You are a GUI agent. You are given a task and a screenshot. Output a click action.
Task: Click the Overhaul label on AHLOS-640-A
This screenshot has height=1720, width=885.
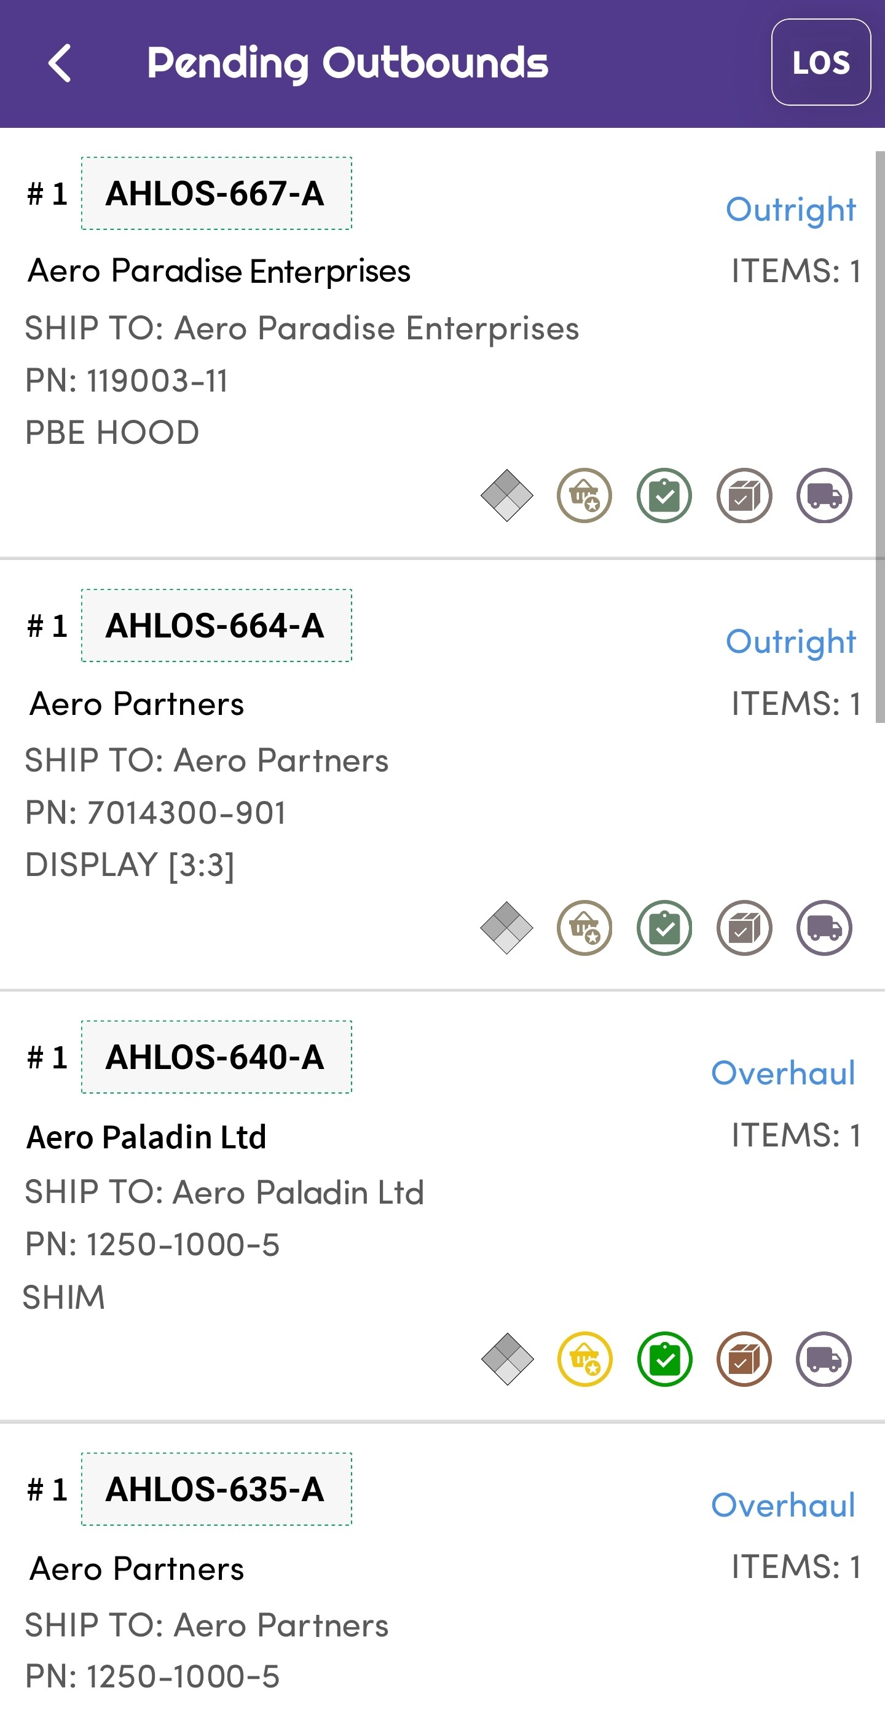coord(782,1073)
